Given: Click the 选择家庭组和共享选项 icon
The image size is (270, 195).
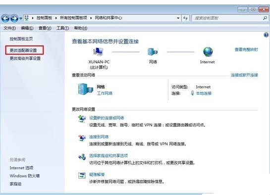Looking at the screenshot, I should [82, 157].
